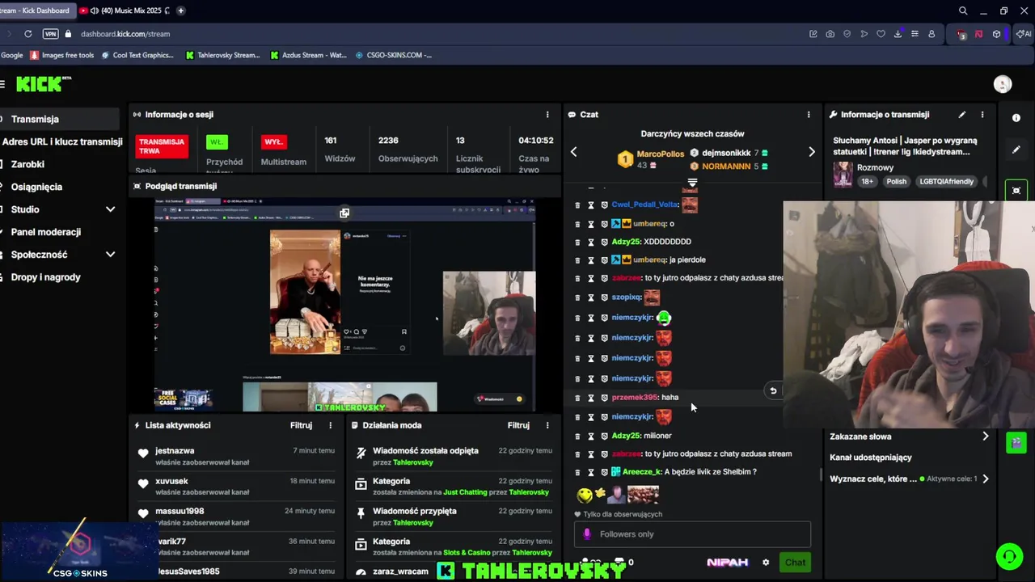Open the Transmisja sidebar section
This screenshot has height=582, width=1035.
point(60,119)
